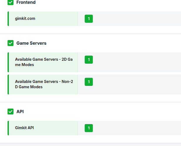The image size is (181, 146).
Task: Expand the API group heading text
Action: 20,112
